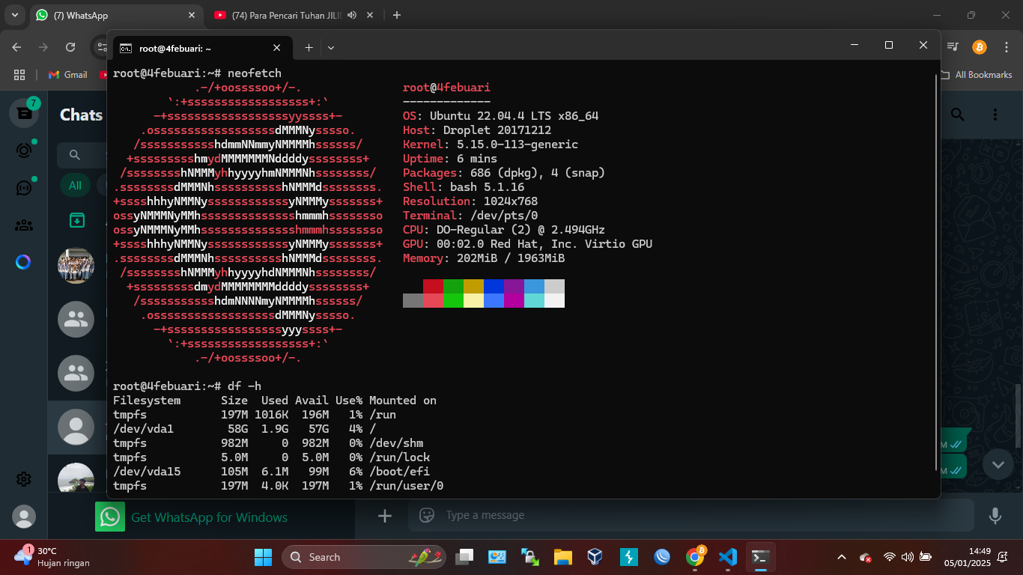Select the All chats filter chip
The image size is (1023, 575).
coord(75,185)
